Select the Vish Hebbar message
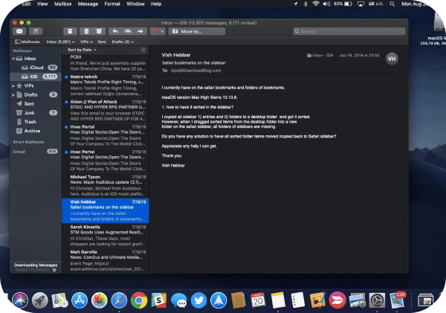This screenshot has width=446, height=313. [106, 210]
